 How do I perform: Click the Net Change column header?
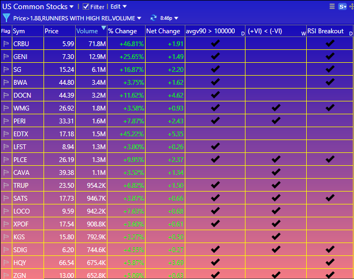165,31
